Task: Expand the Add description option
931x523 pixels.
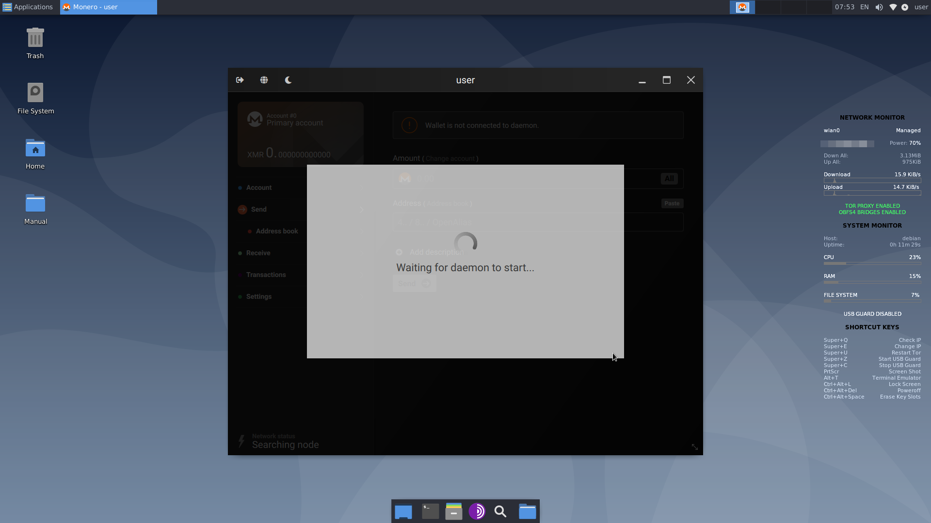Action: (432, 252)
